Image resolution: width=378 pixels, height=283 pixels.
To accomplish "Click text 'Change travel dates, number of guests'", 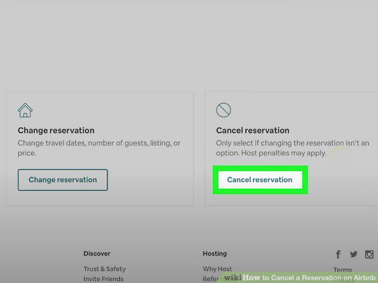I will point(83,143).
